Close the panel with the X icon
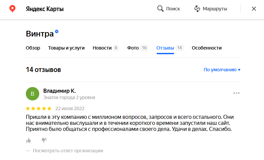The width and height of the screenshot is (264, 160). [254, 9]
